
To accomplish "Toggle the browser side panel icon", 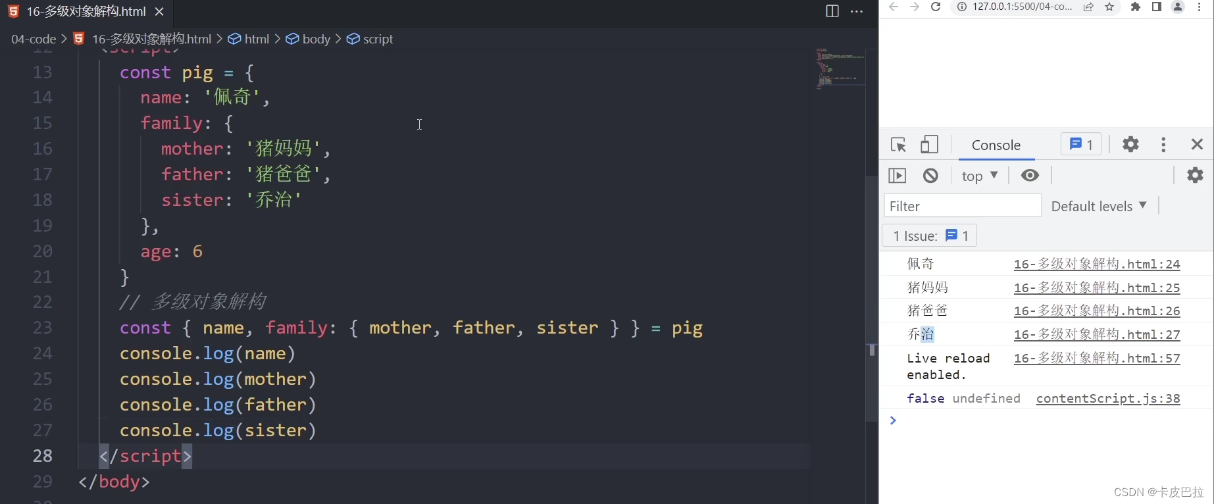I will pos(1156,7).
